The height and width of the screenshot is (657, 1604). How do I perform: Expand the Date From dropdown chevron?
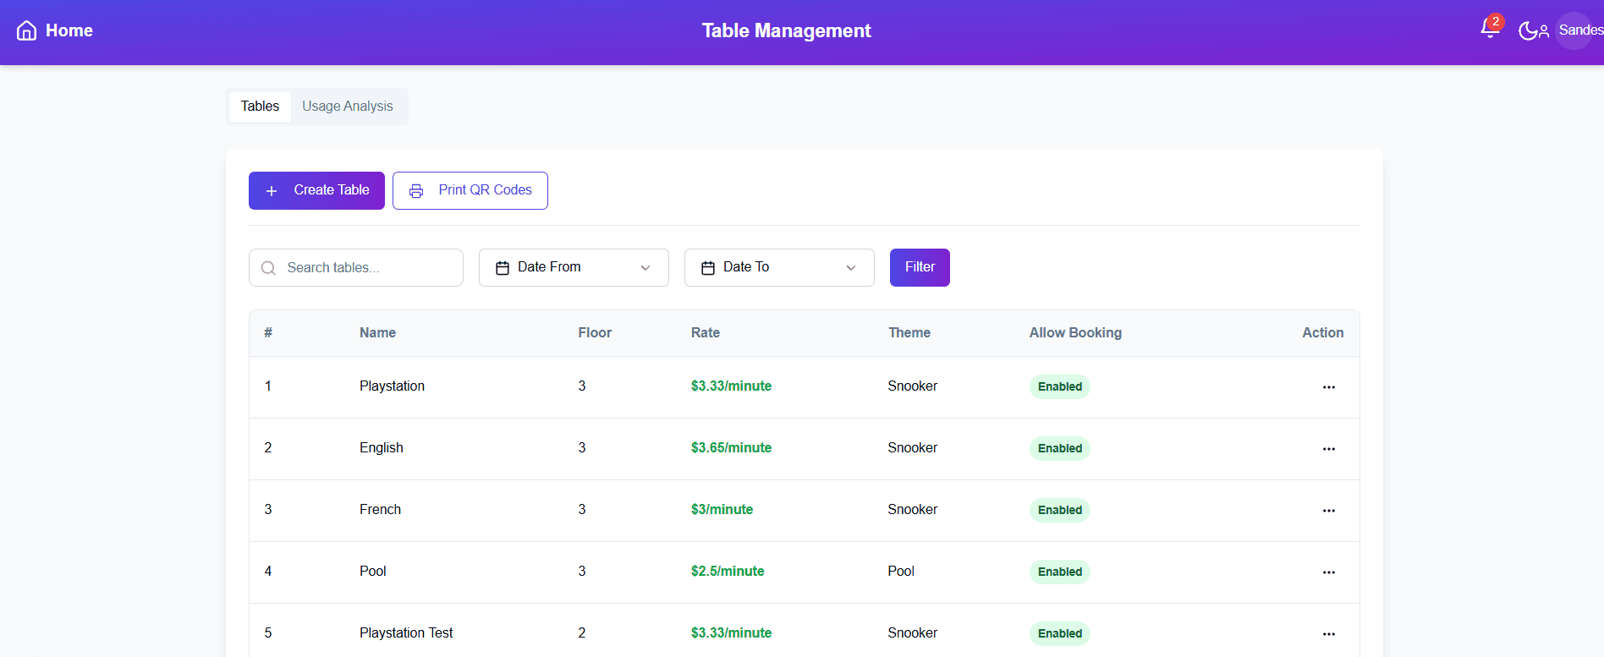coord(645,268)
